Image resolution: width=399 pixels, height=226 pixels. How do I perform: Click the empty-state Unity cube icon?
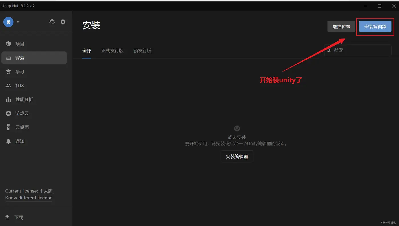(237, 129)
